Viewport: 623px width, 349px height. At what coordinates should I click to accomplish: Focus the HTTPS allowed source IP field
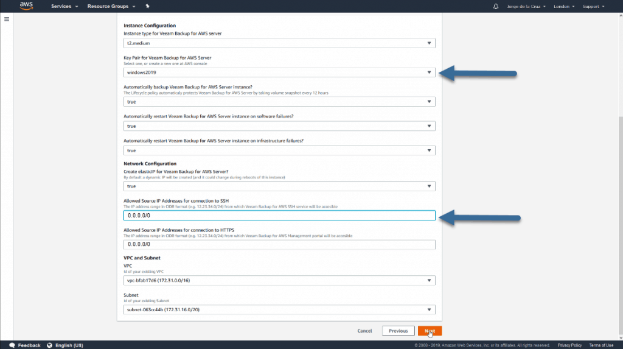[x=279, y=244]
